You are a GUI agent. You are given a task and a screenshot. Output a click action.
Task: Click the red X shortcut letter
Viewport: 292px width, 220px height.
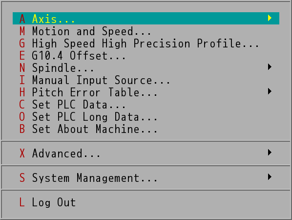[x=22, y=153]
